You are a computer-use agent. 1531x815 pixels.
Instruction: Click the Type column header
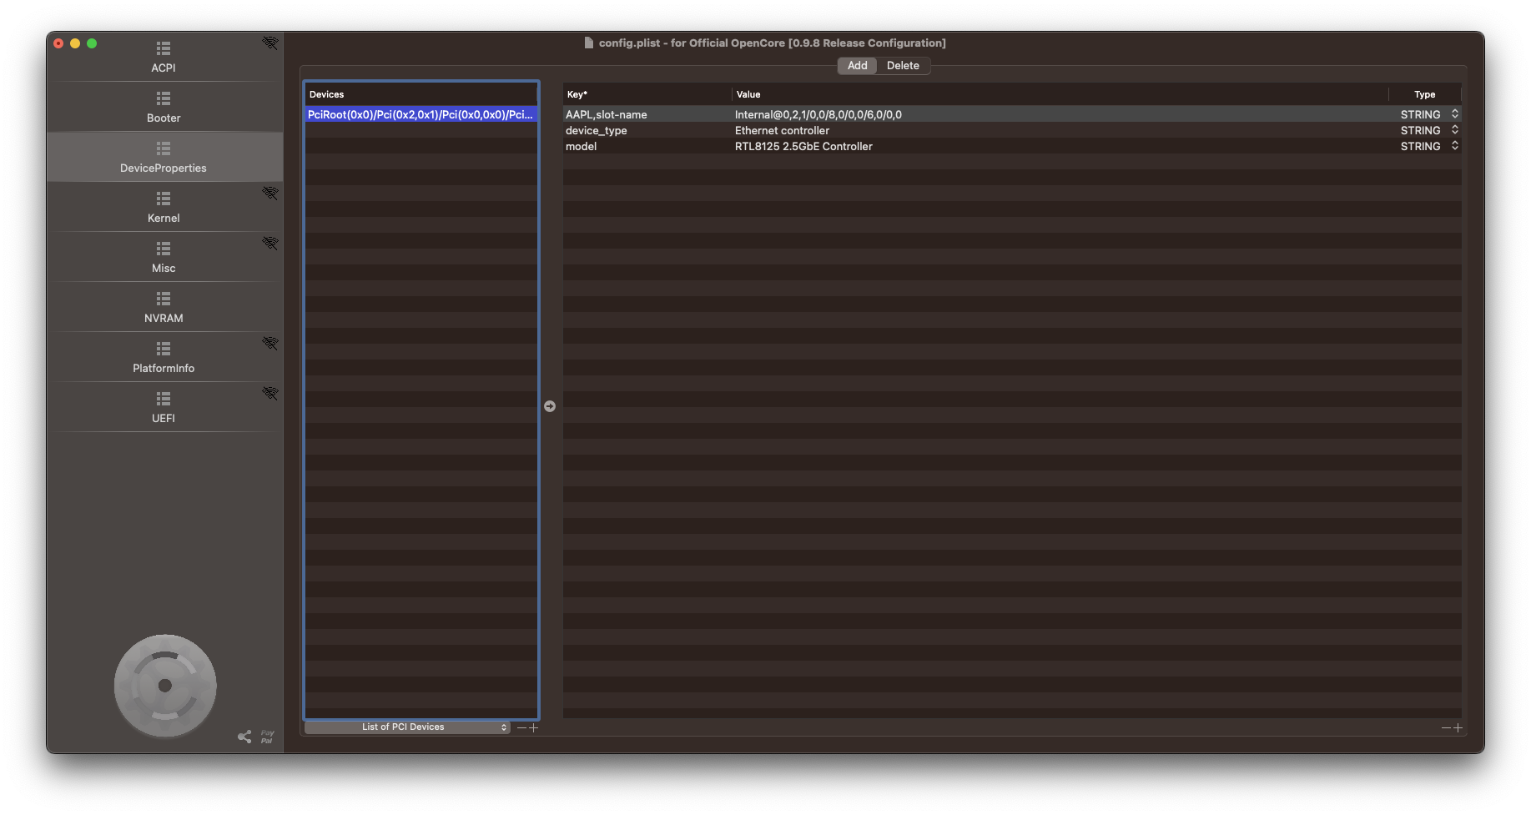(1425, 94)
